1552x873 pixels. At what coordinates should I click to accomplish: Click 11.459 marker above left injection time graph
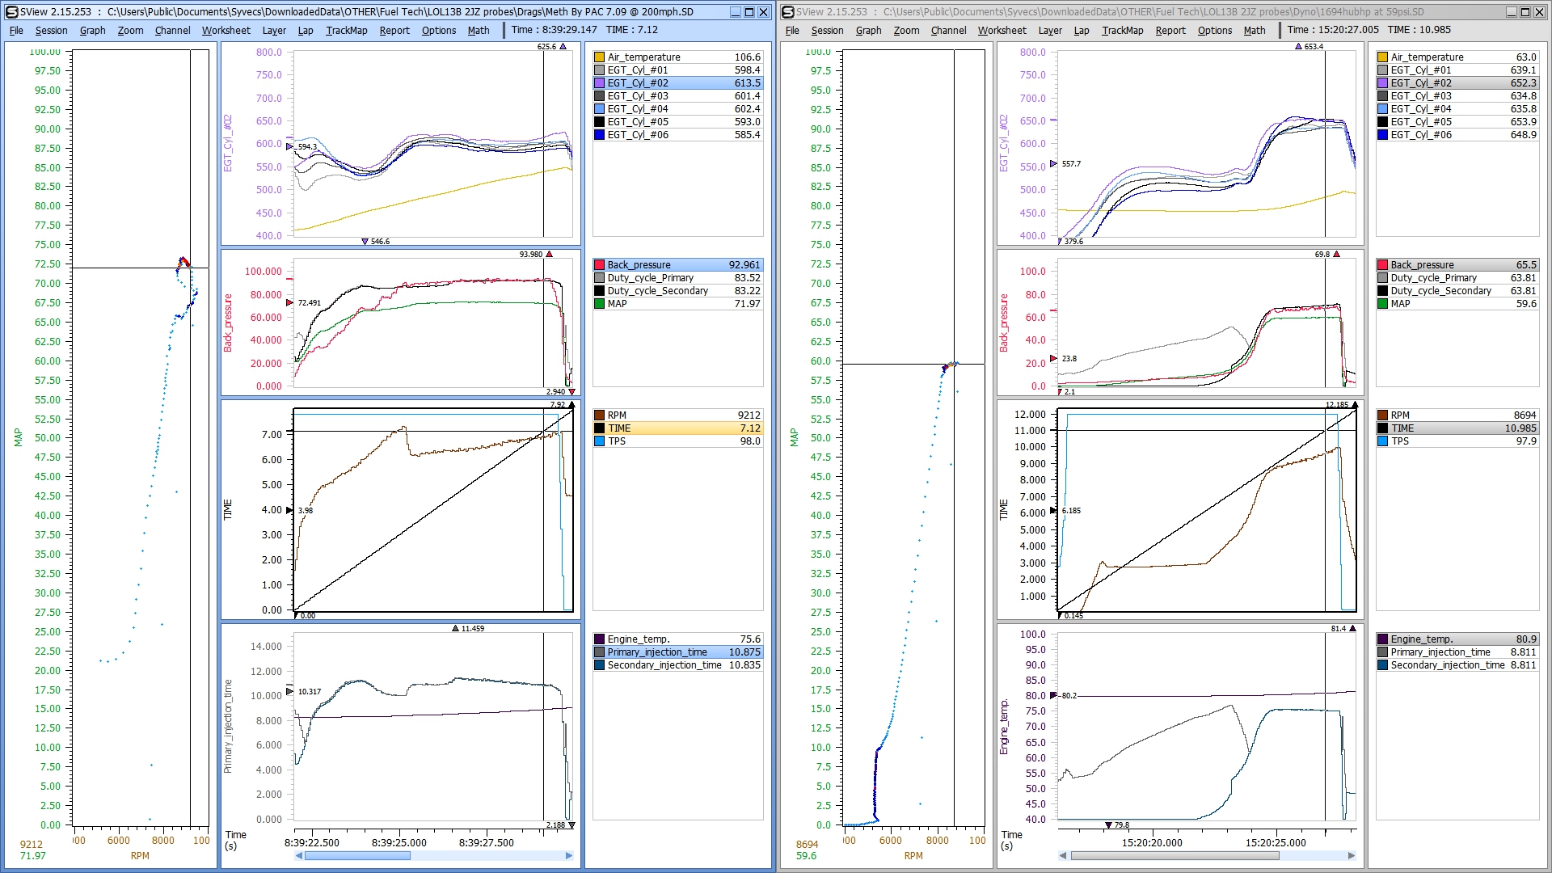coord(455,628)
